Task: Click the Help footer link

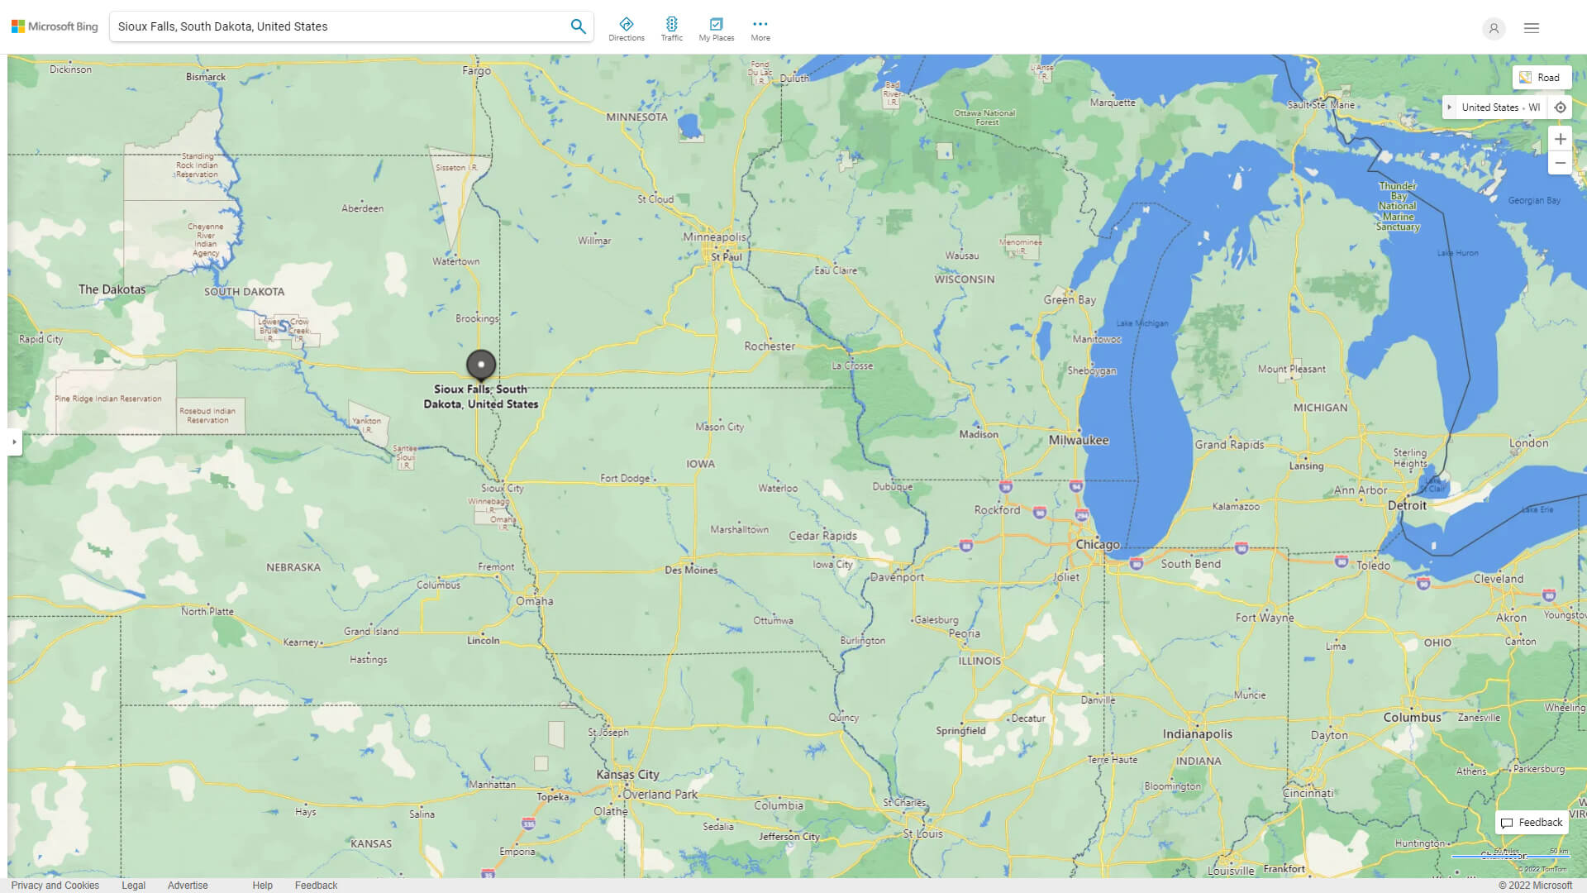Action: (x=262, y=885)
